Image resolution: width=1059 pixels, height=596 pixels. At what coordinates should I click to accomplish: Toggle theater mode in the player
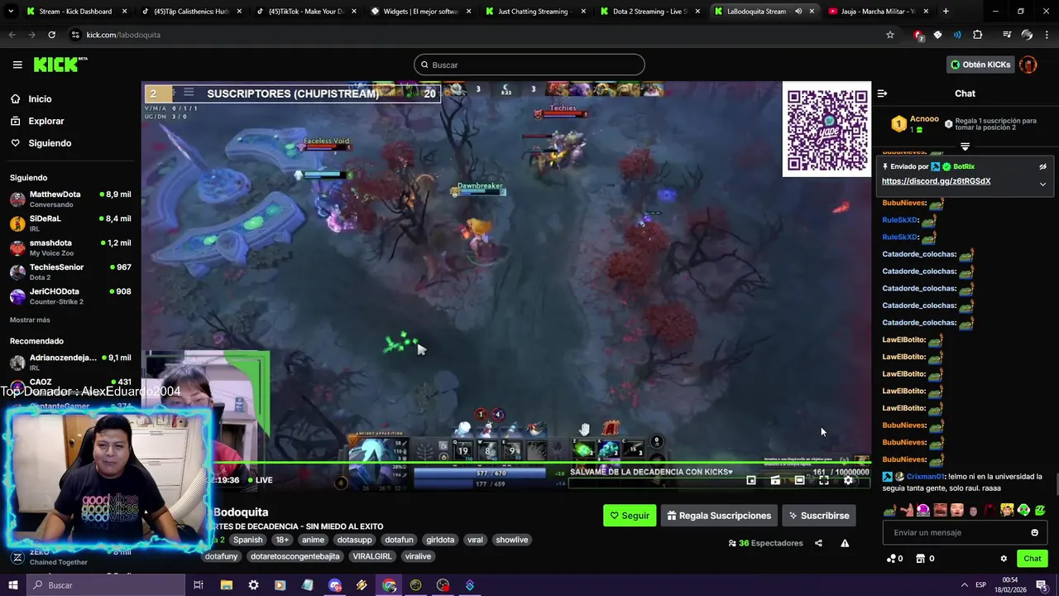point(799,480)
